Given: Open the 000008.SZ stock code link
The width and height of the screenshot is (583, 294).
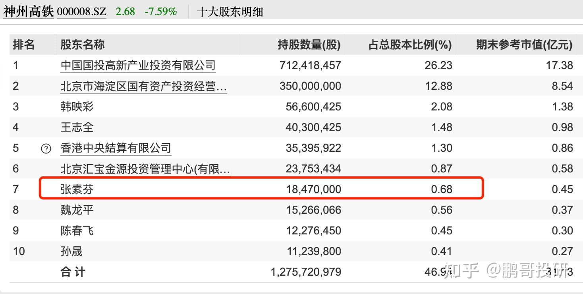Looking at the screenshot, I should pos(82,12).
